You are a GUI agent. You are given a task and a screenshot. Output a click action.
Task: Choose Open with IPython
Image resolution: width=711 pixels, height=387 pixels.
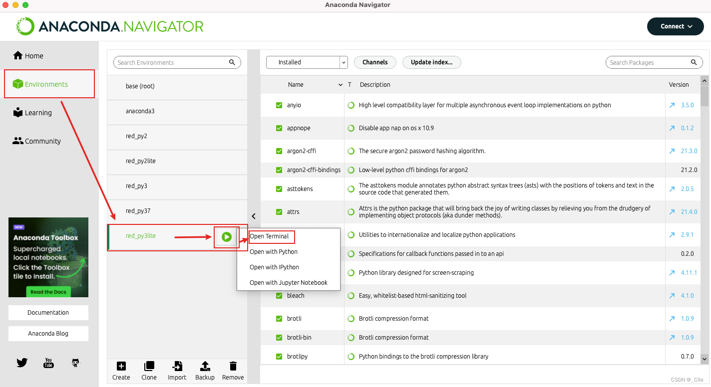pyautogui.click(x=275, y=267)
